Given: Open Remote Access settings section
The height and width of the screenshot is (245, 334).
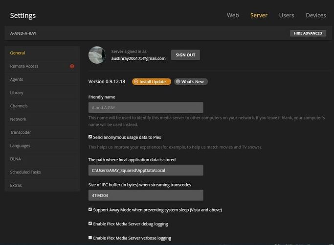Looking at the screenshot, I should tap(42, 66).
